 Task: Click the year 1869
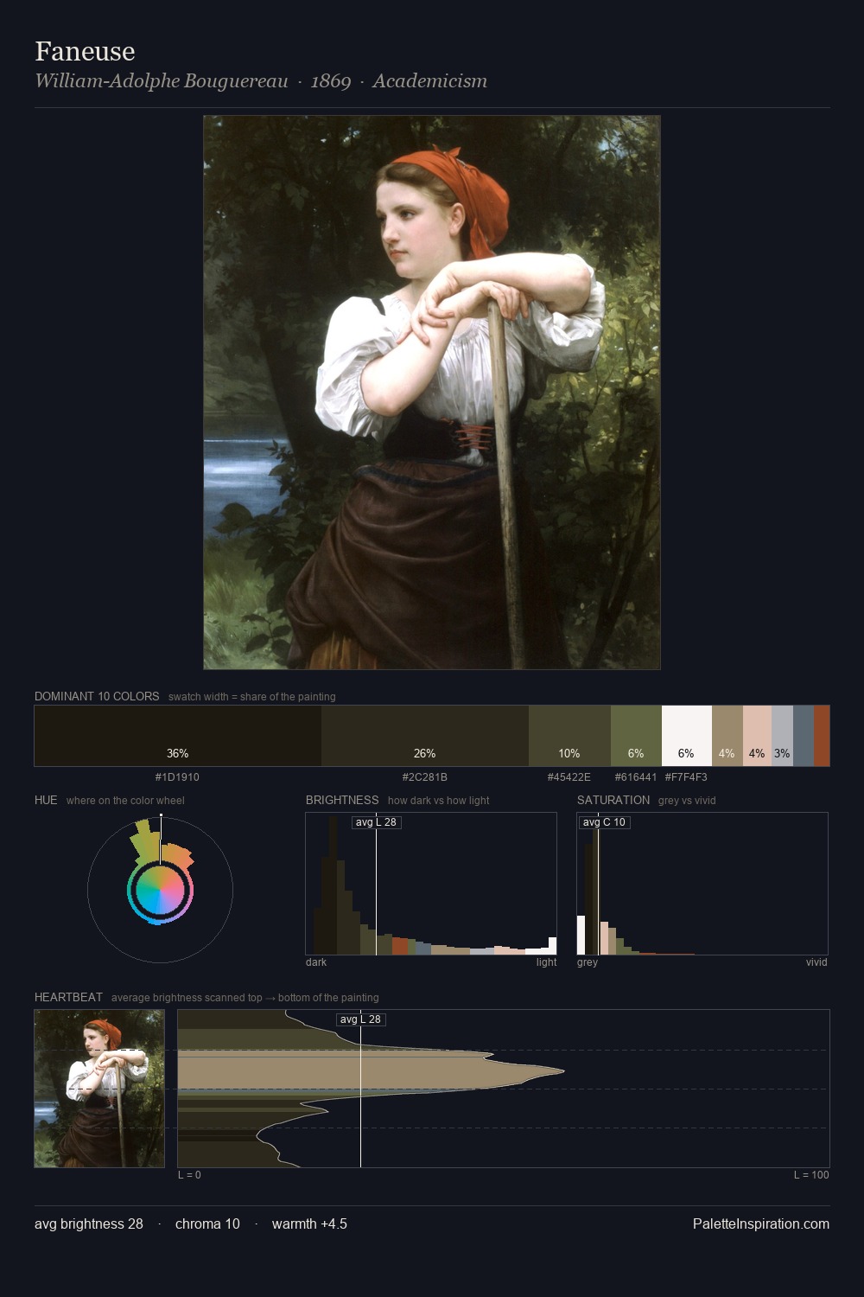click(331, 81)
